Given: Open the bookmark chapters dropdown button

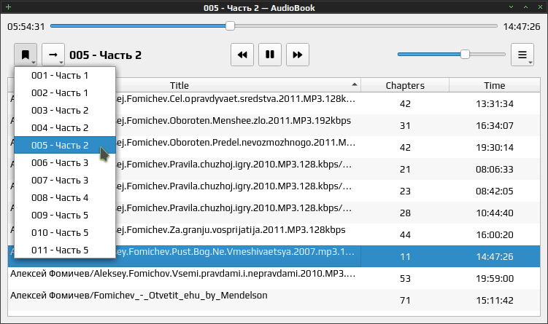Looking at the screenshot, I should tap(26, 55).
